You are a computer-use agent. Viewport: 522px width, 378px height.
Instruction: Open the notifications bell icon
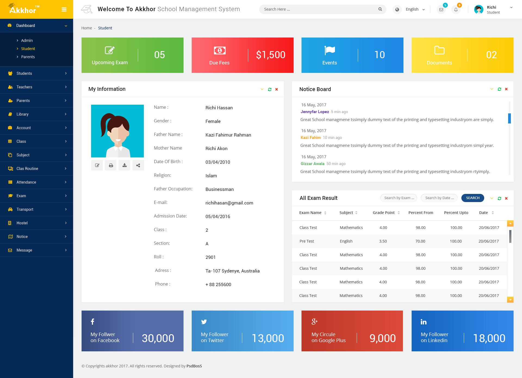coord(456,10)
